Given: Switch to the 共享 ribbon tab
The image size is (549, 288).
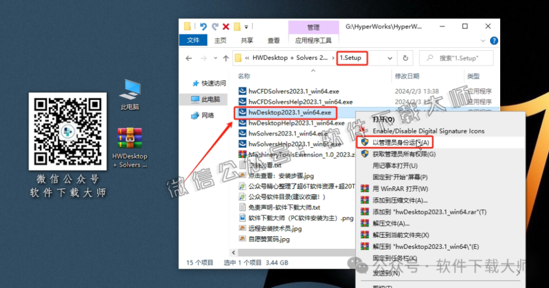Looking at the screenshot, I should click(x=247, y=41).
